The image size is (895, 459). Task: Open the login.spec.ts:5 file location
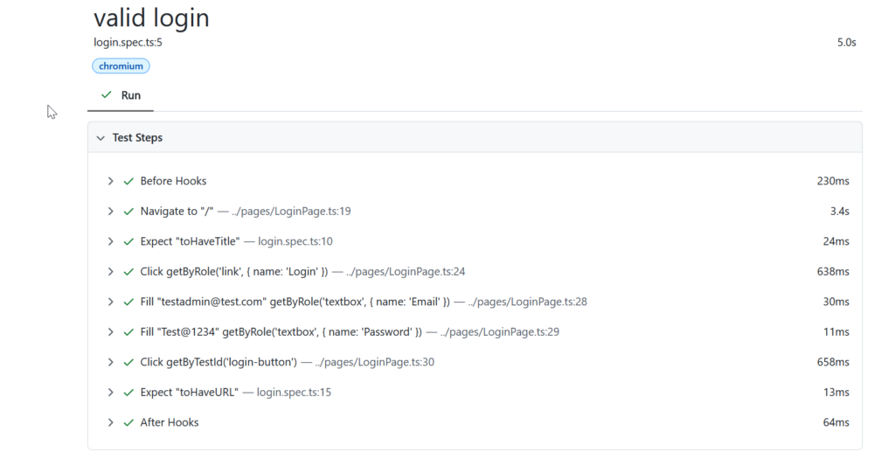pyautogui.click(x=128, y=42)
